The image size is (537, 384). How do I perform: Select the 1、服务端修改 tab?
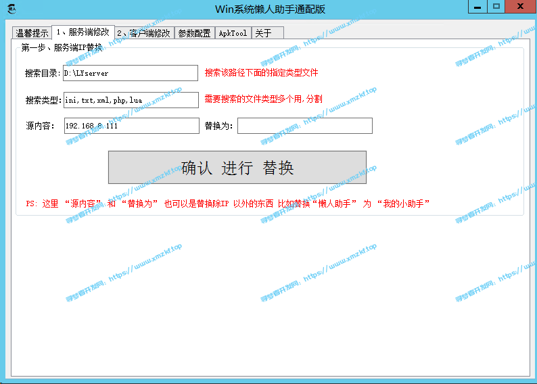point(83,32)
